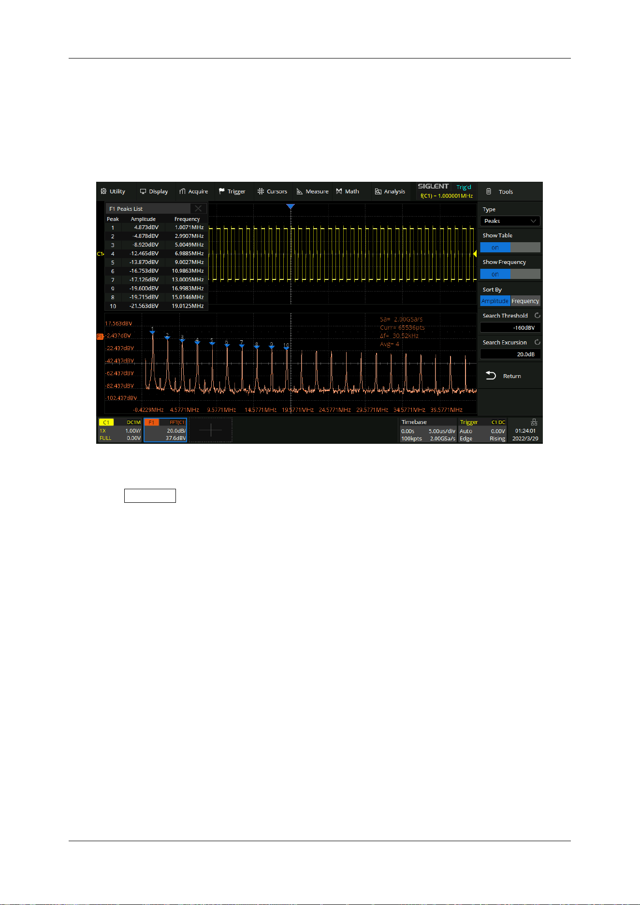Click the yellow trigger level arrow

click(x=475, y=253)
